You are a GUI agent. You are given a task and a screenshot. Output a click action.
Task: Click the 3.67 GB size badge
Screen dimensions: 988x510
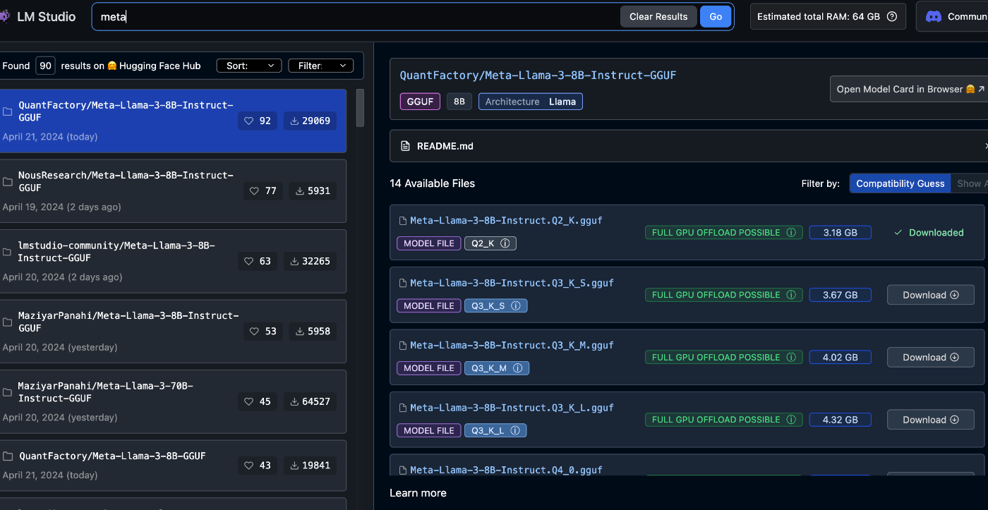pyautogui.click(x=840, y=295)
